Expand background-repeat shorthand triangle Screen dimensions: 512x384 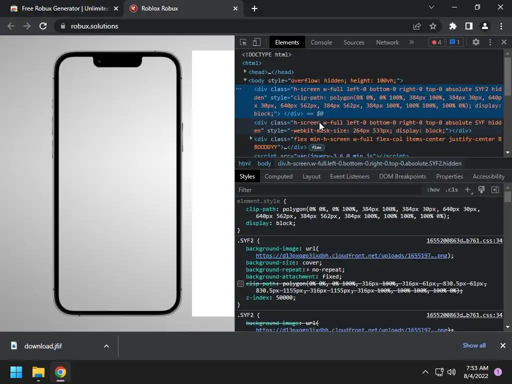308,269
